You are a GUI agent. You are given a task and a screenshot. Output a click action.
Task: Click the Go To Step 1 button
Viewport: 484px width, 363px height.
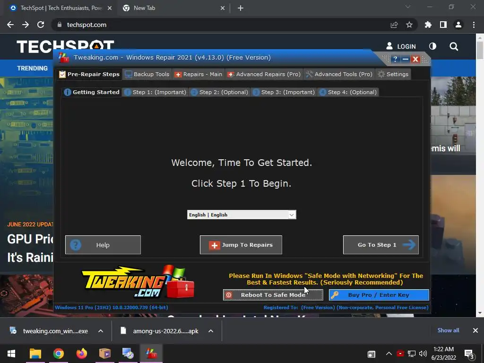tap(380, 245)
